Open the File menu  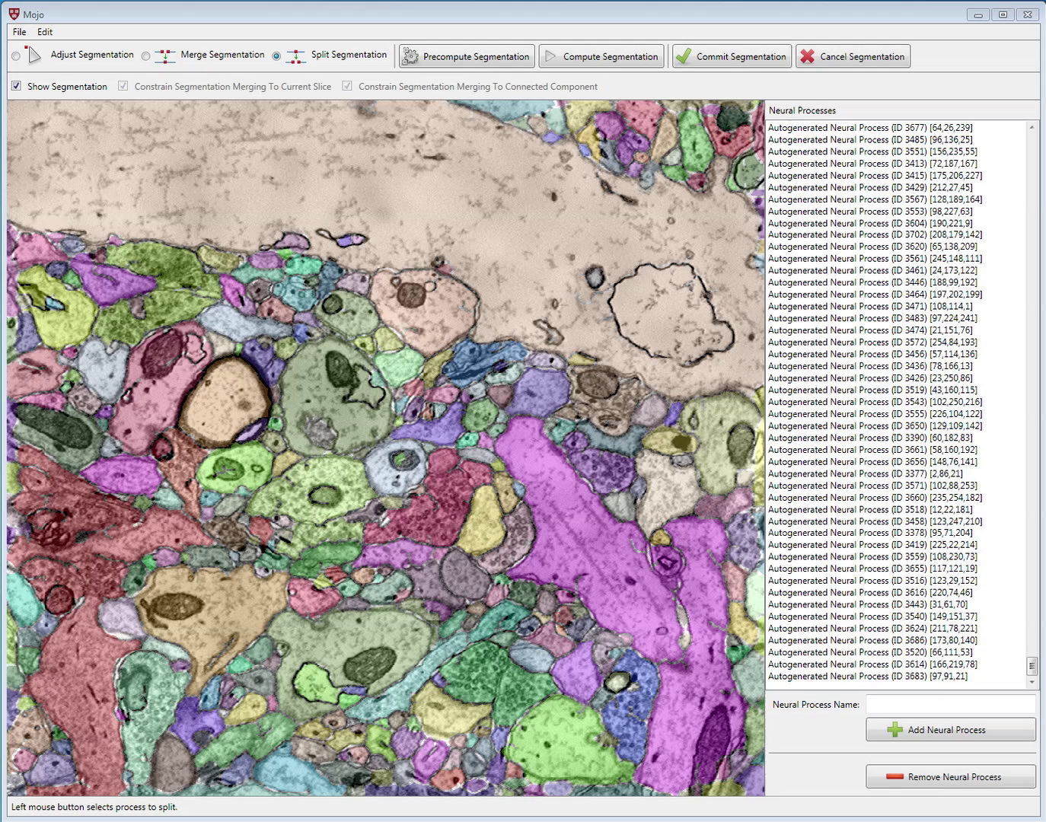point(20,32)
